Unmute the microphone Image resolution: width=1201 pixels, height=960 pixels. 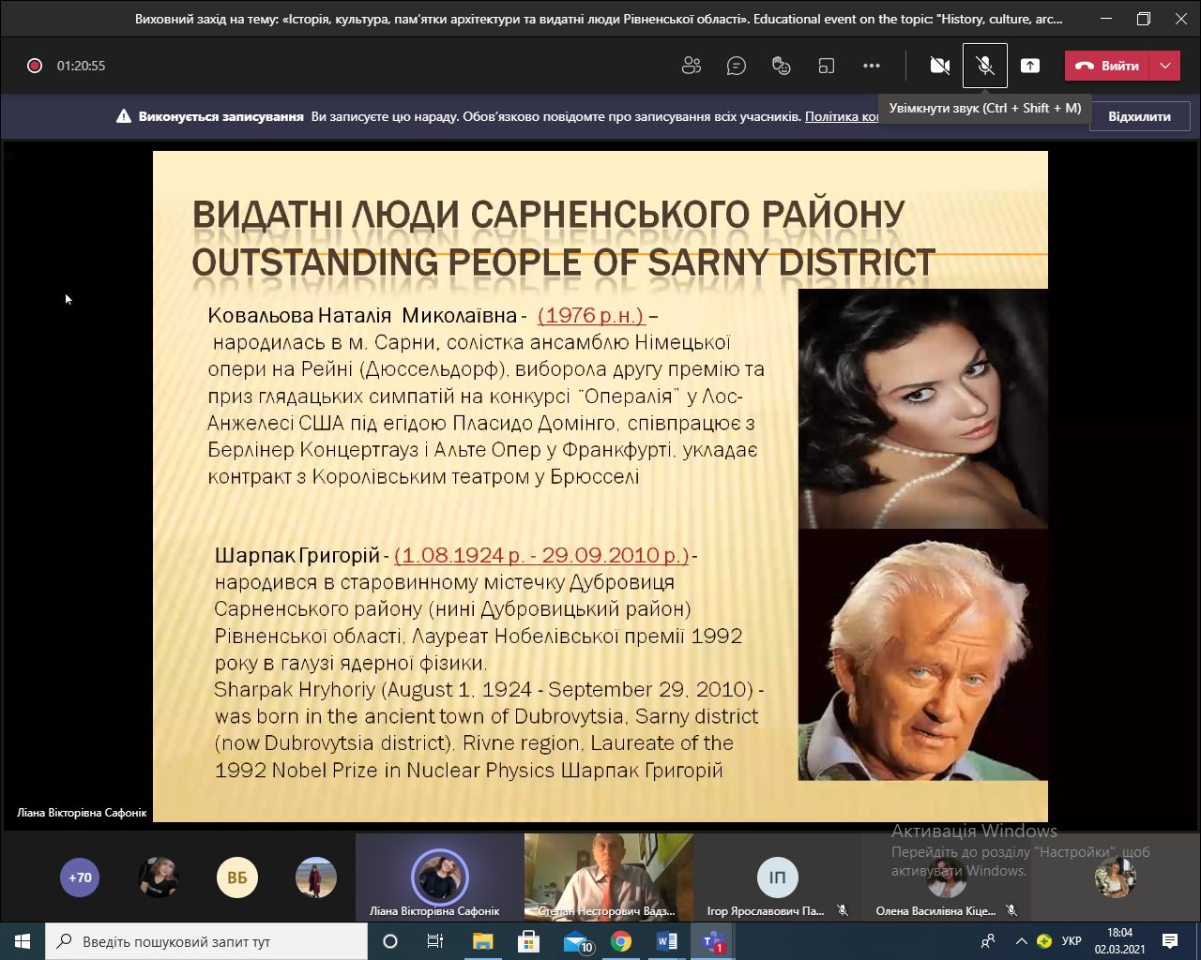[x=984, y=66]
